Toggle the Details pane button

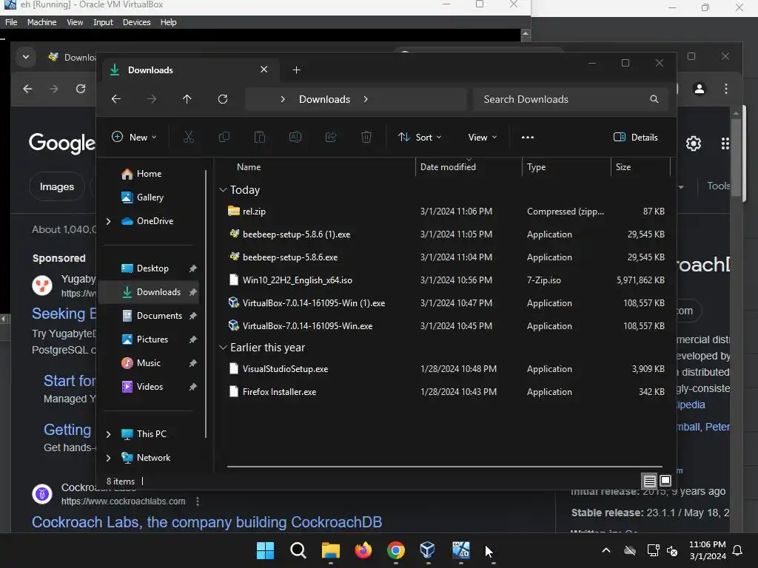[x=635, y=137]
